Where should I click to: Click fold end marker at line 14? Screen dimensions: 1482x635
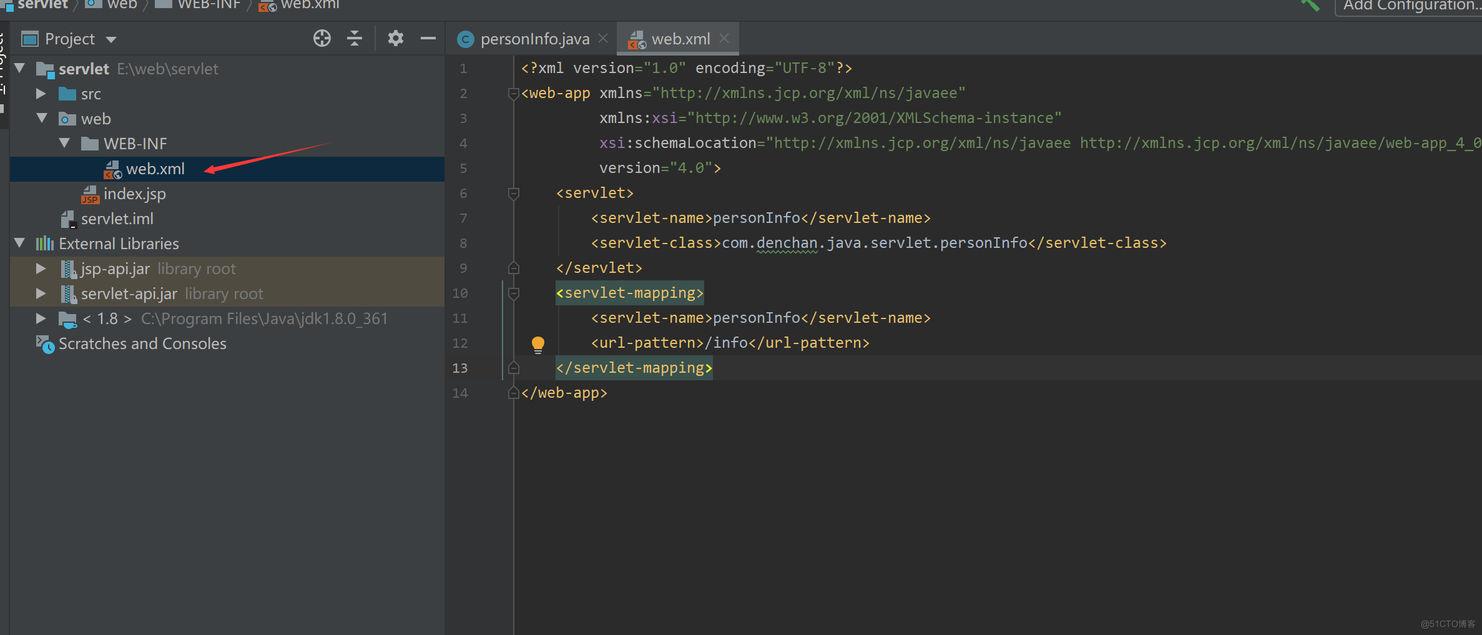[x=513, y=393]
